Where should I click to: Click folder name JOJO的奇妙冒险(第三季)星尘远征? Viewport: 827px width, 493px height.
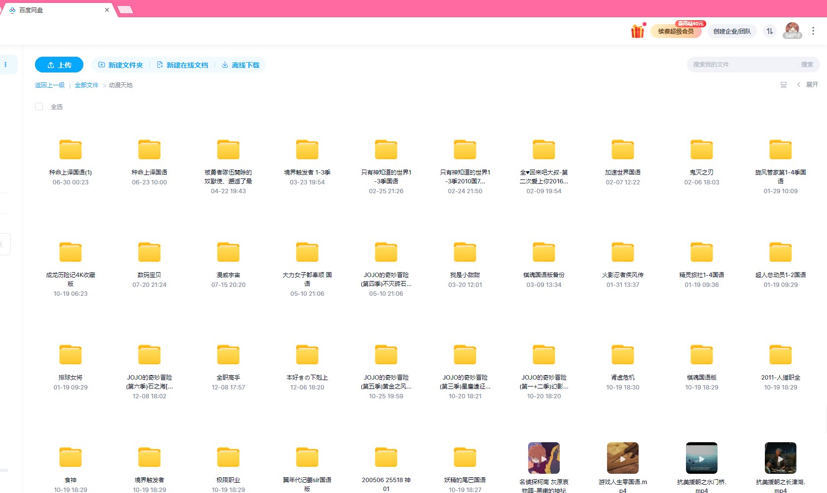465,382
